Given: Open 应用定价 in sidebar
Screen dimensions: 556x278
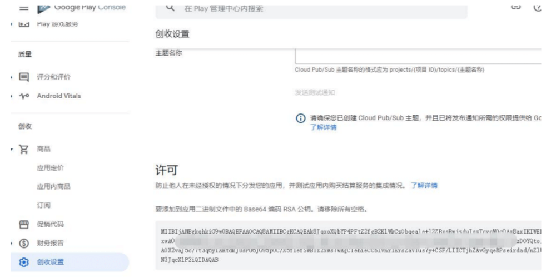Looking at the screenshot, I should click(50, 168).
